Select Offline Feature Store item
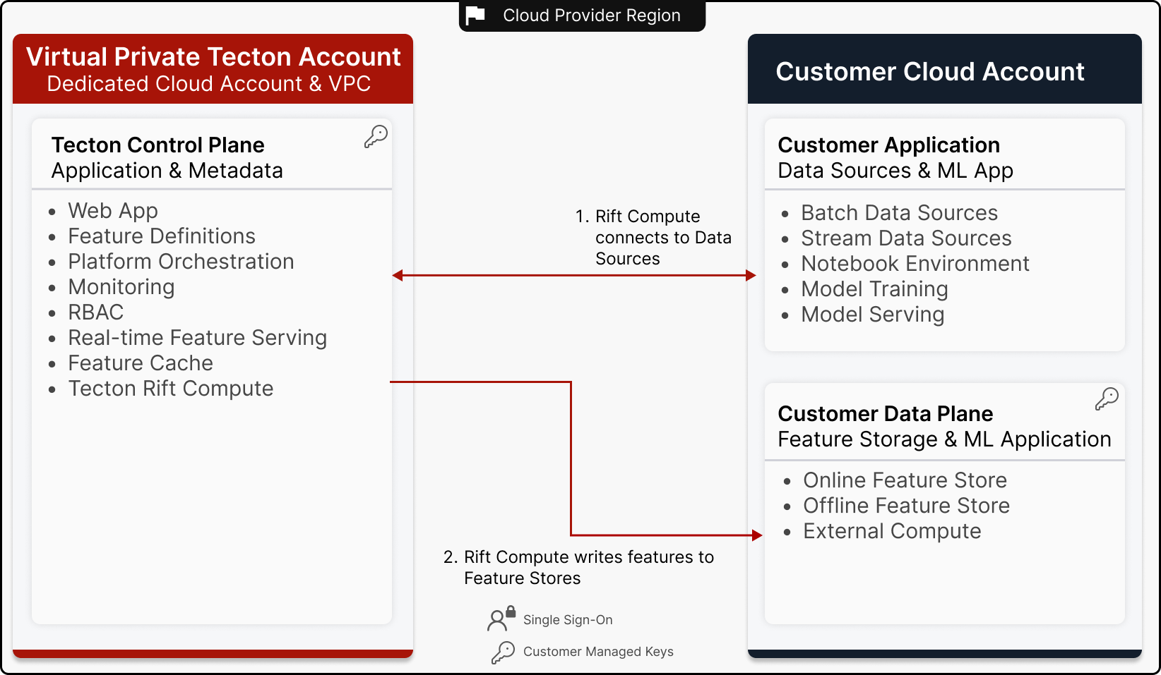The height and width of the screenshot is (675, 1161). [907, 505]
